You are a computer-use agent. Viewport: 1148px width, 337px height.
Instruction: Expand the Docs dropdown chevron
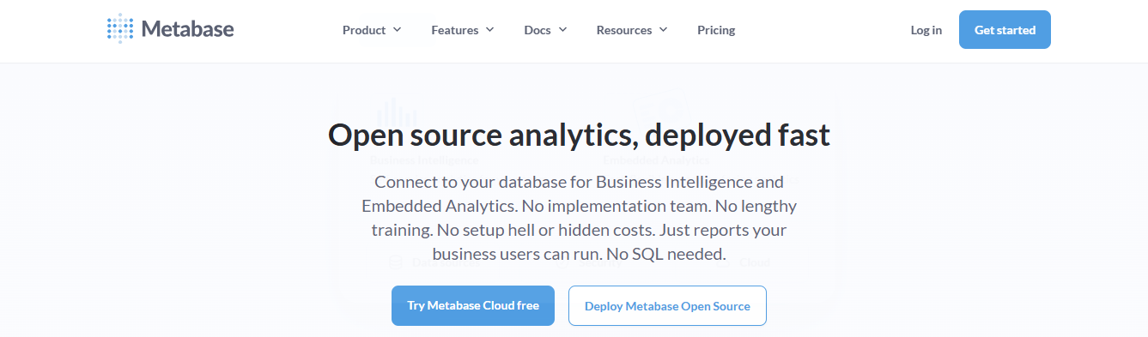coord(562,30)
